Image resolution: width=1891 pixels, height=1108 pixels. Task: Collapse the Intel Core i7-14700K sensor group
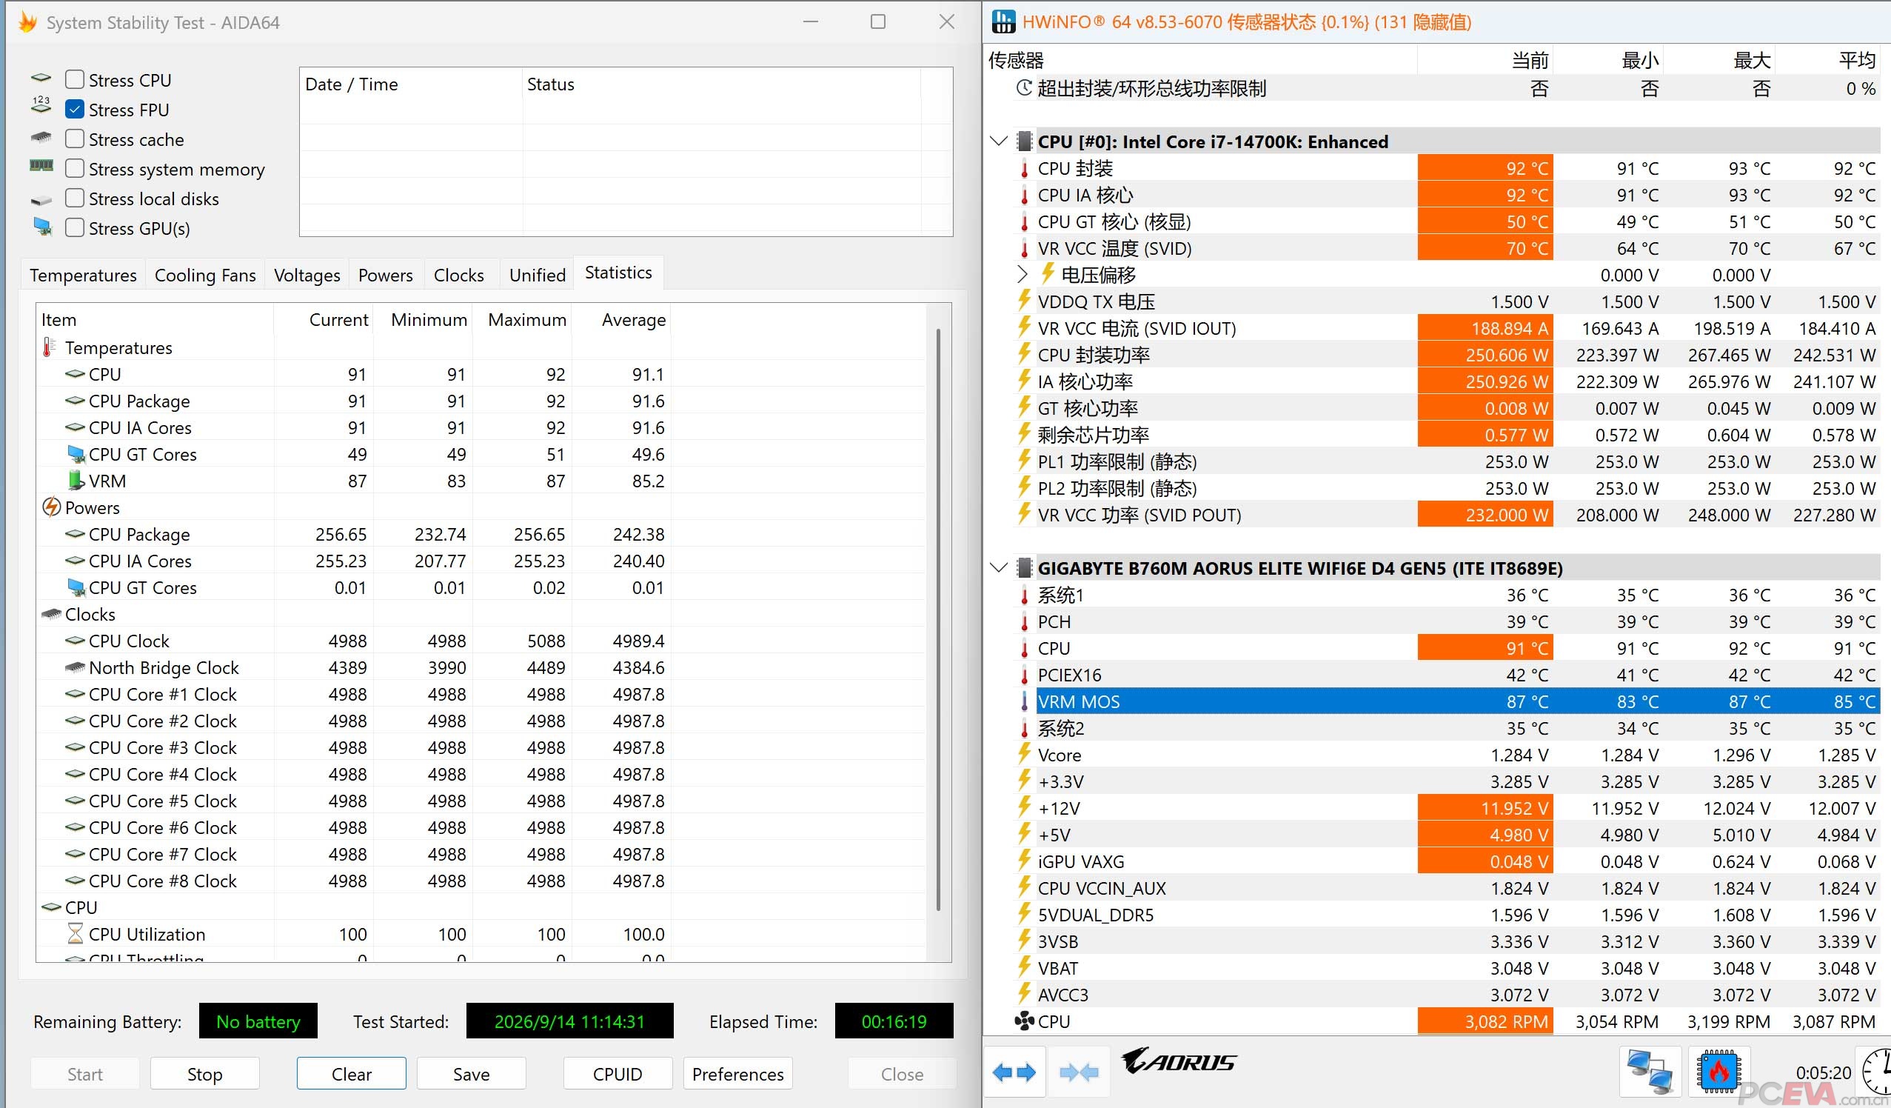(998, 141)
